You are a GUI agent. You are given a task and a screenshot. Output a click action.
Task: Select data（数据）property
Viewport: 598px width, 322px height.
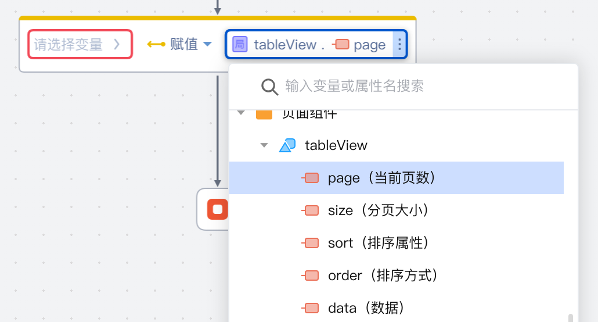pos(397,308)
